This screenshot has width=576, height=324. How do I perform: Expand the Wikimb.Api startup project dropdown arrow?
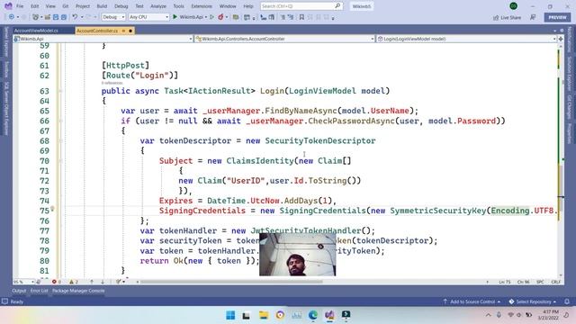206,17
